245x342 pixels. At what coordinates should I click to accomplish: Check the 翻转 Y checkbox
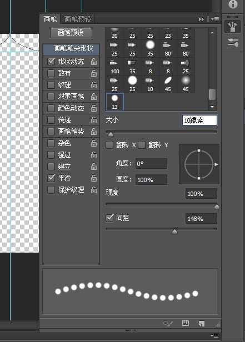[x=142, y=145]
